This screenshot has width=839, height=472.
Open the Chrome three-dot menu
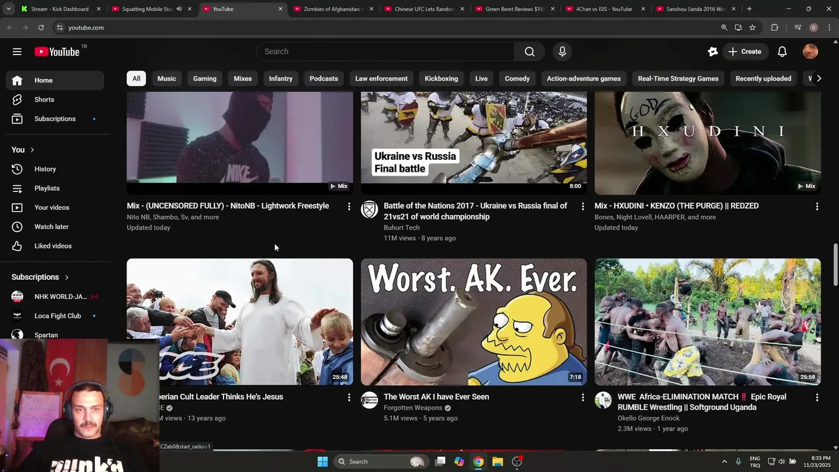point(829,28)
